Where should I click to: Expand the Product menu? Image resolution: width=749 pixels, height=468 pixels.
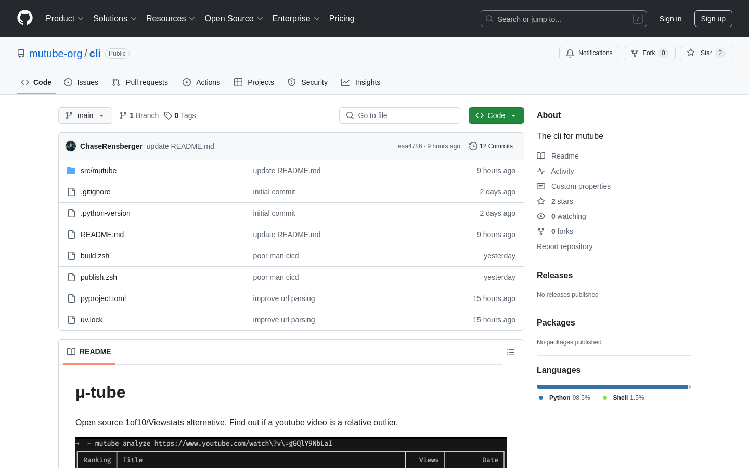pyautogui.click(x=64, y=19)
